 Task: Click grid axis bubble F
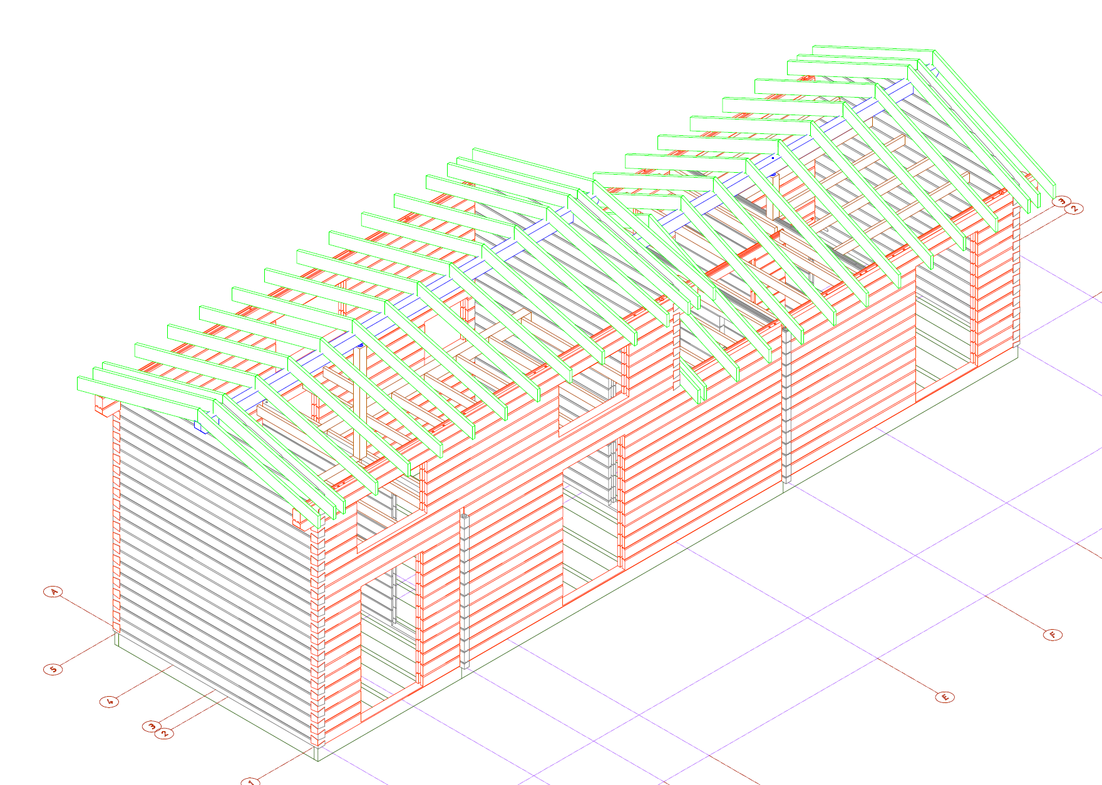point(1053,635)
